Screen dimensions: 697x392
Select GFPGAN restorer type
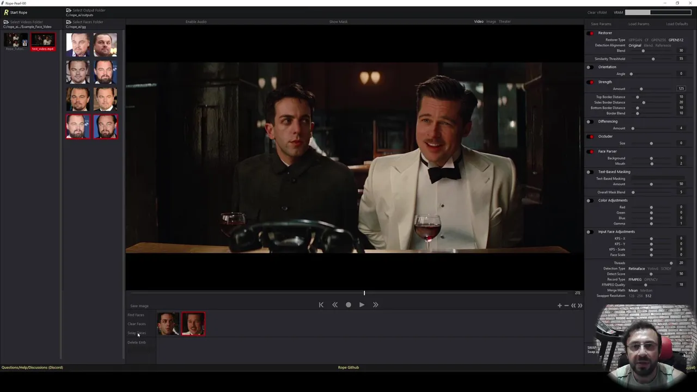[635, 40]
